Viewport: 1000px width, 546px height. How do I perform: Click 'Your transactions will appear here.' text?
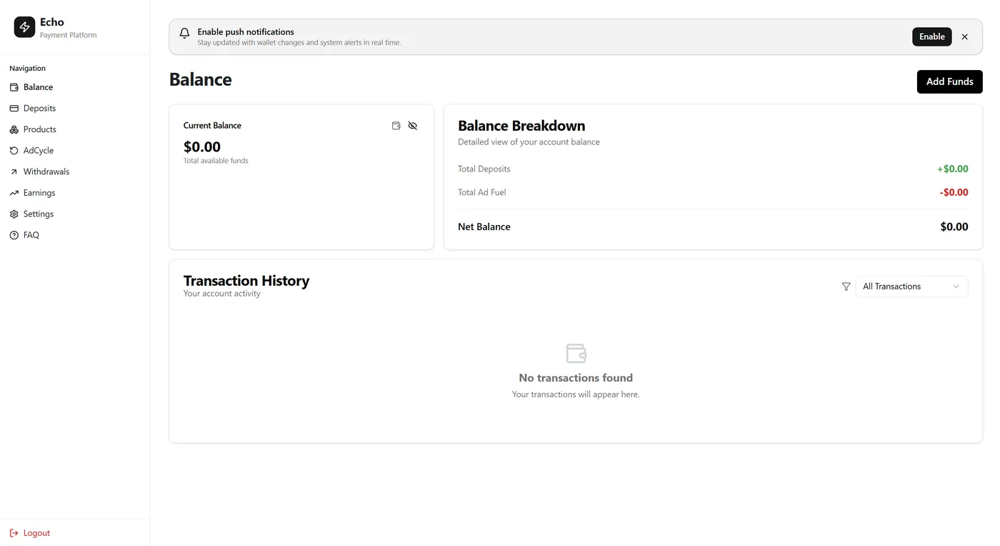(x=576, y=394)
